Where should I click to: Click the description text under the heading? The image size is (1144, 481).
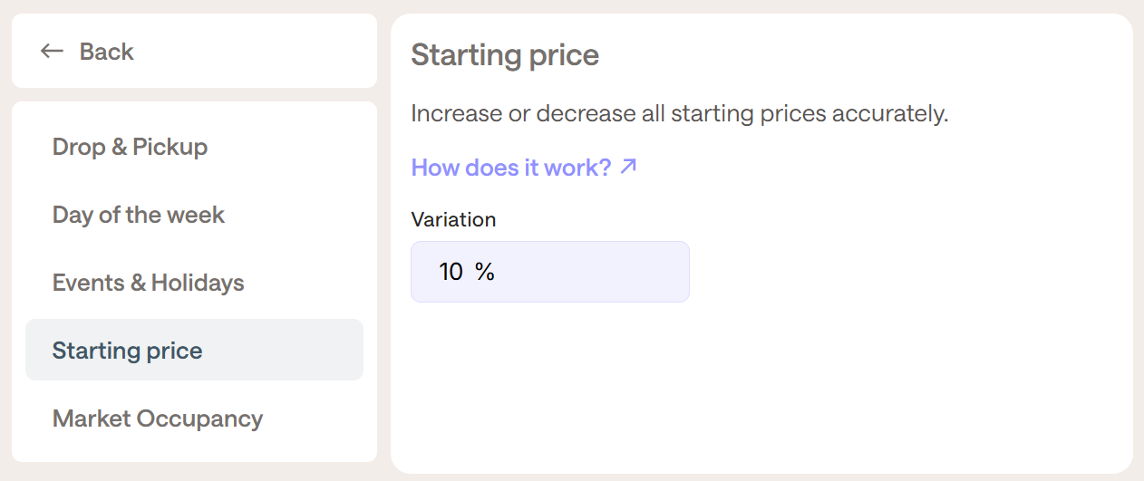[679, 114]
